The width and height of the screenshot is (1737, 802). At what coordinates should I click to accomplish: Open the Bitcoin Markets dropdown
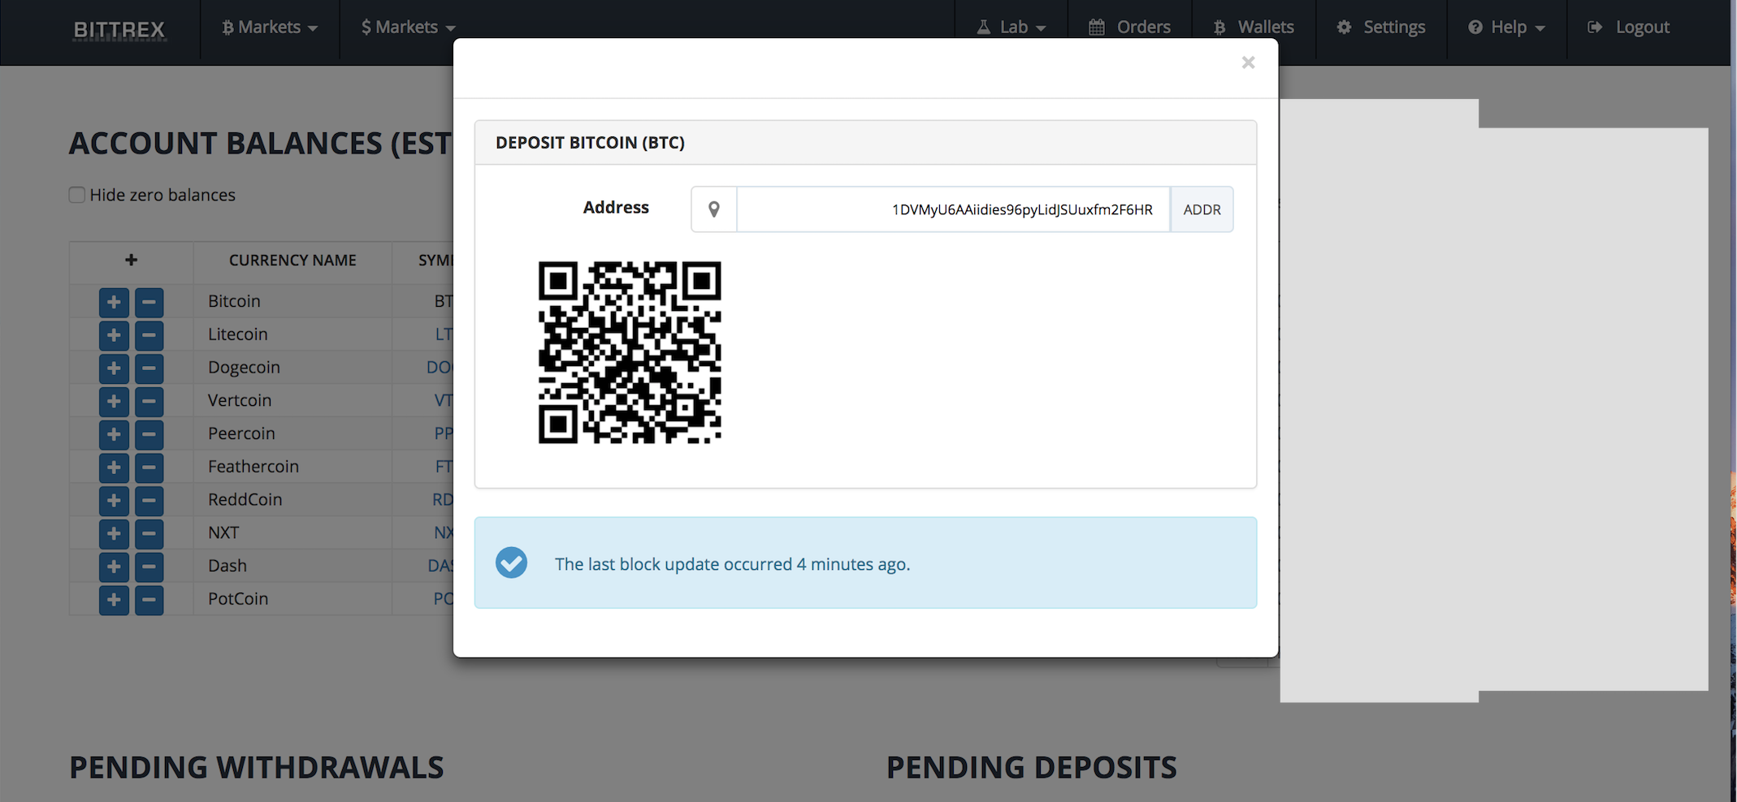pos(270,28)
